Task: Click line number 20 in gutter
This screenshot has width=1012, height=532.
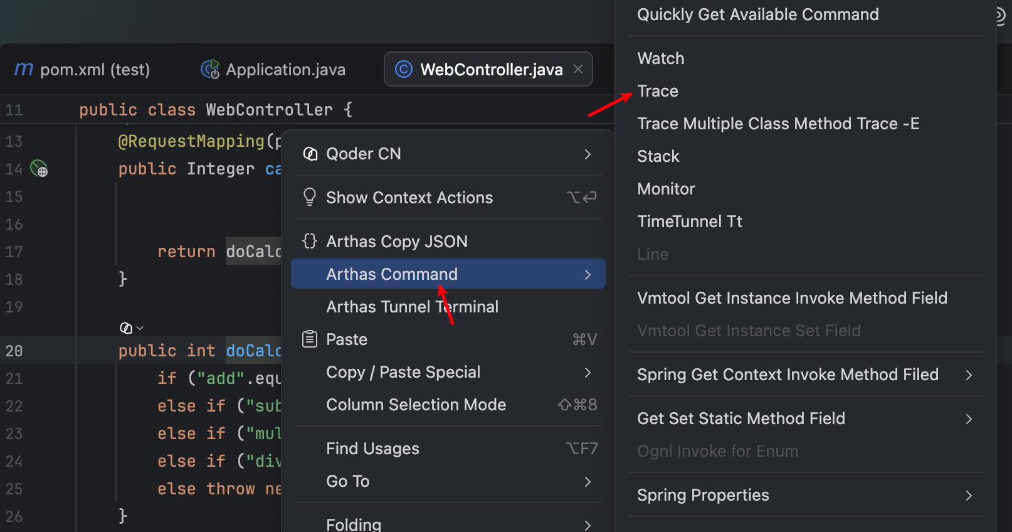Action: tap(14, 351)
